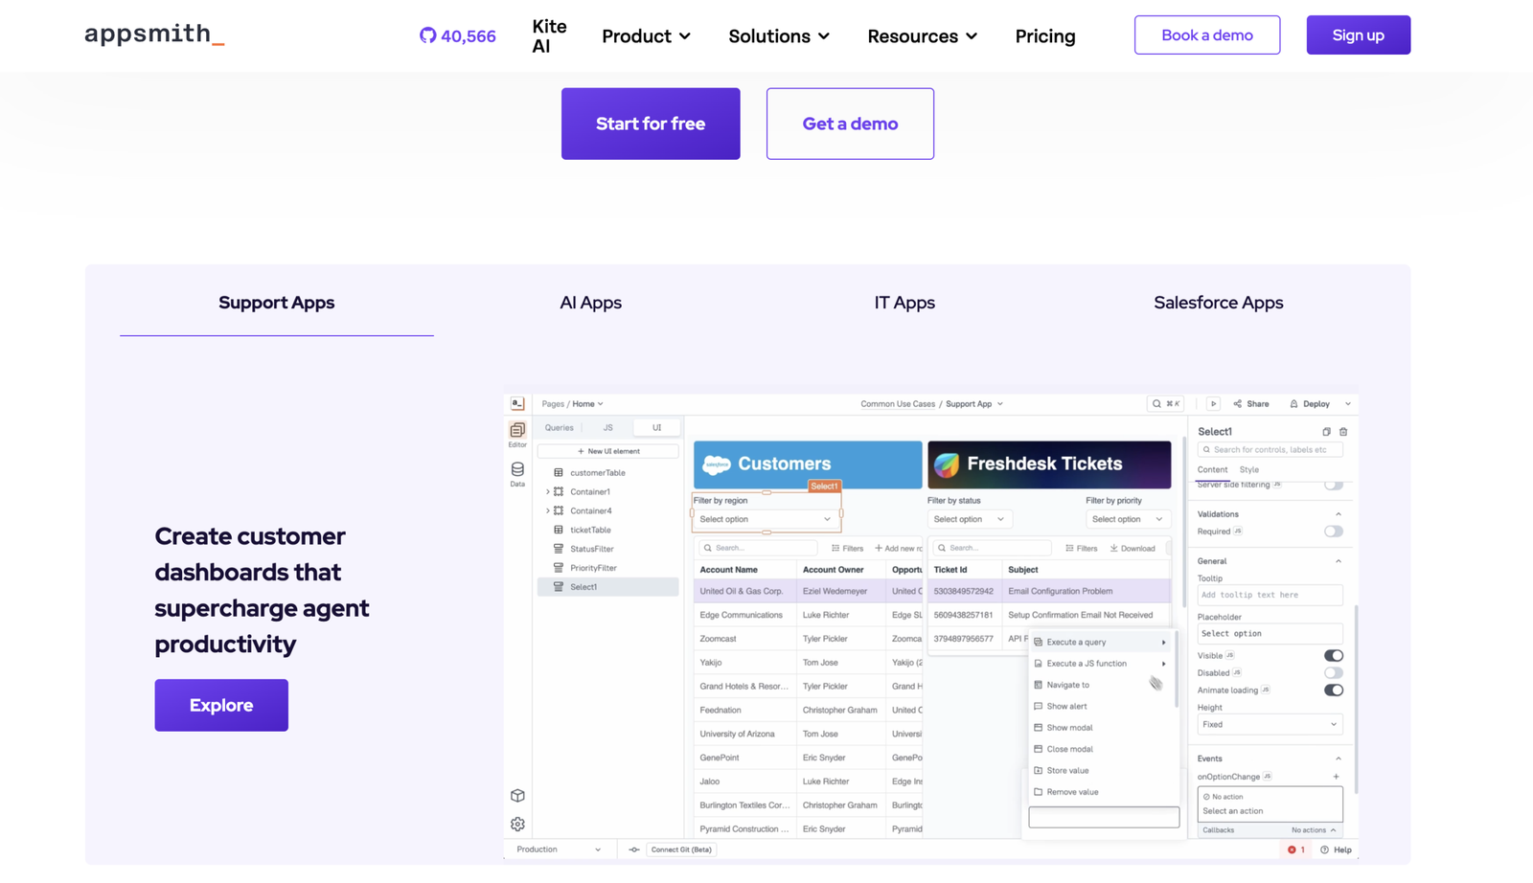Screen dimensions: 1533x883
Task: Click the Share icon in editor header
Action: pyautogui.click(x=1237, y=404)
